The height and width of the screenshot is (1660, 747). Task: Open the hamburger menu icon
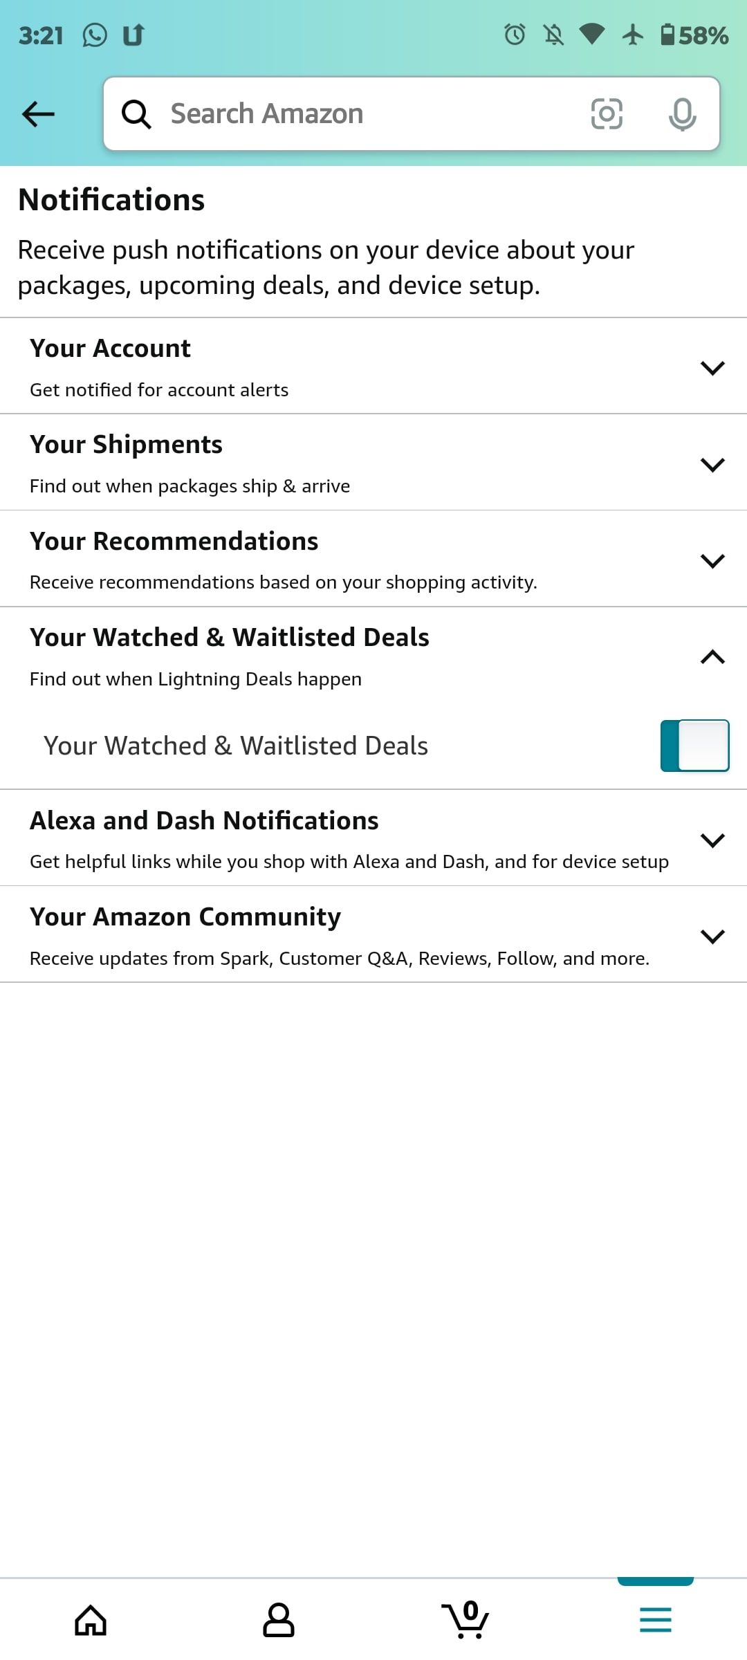[655, 1620]
